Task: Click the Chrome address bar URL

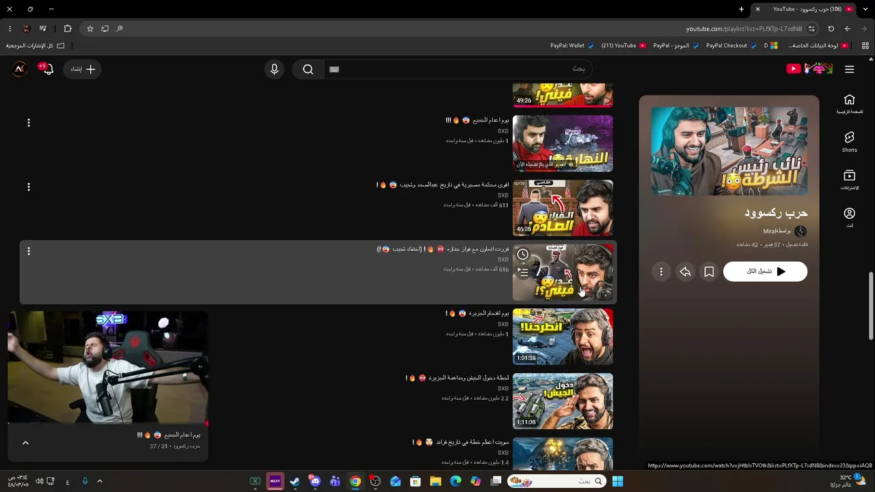Action: point(744,29)
